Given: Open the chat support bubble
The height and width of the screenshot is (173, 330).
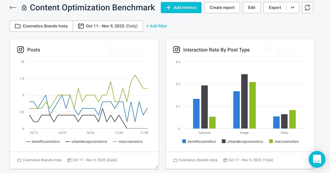Looking at the screenshot, I should 317,159.
